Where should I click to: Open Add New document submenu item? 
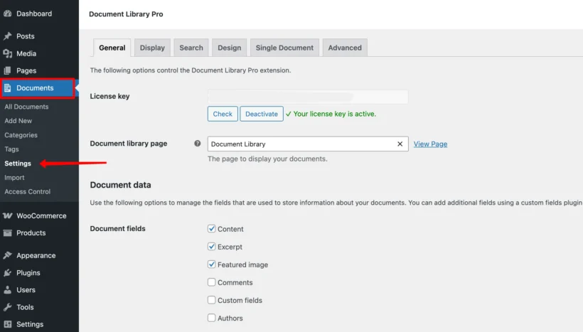coord(18,121)
